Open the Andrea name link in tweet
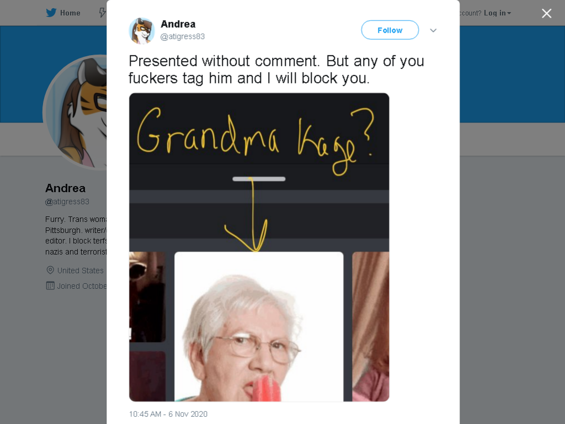565x424 pixels. click(x=178, y=24)
